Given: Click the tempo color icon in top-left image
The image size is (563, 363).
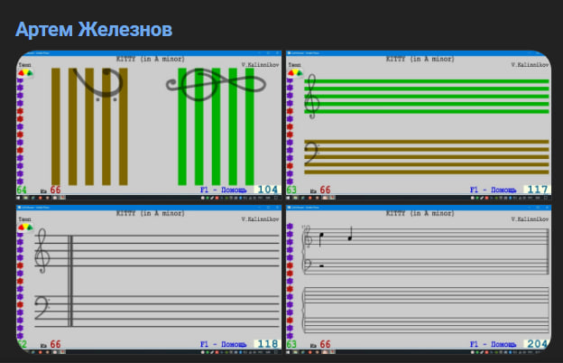Looking at the screenshot, I should pyautogui.click(x=26, y=74).
